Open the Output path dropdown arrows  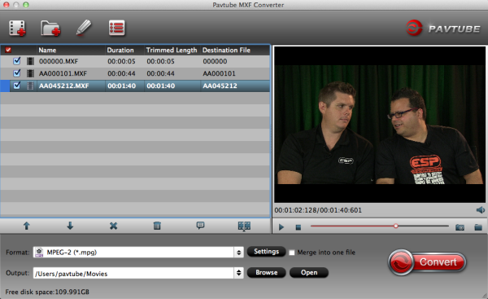(238, 273)
